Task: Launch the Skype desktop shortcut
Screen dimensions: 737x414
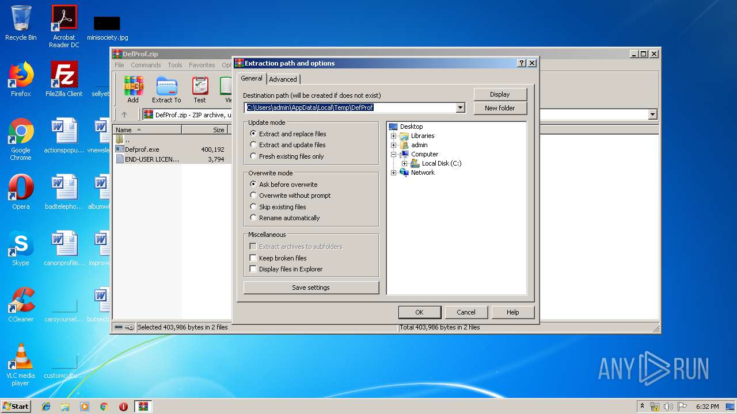Action: (21, 248)
